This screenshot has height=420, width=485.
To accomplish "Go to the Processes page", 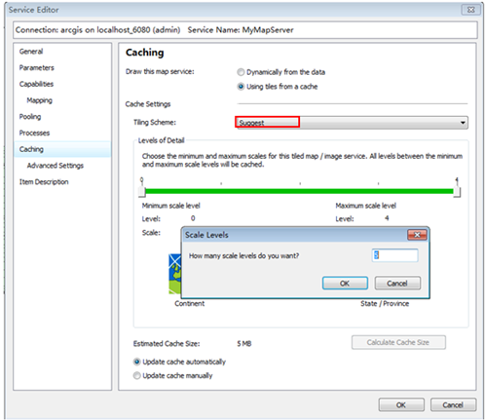I will (x=34, y=133).
